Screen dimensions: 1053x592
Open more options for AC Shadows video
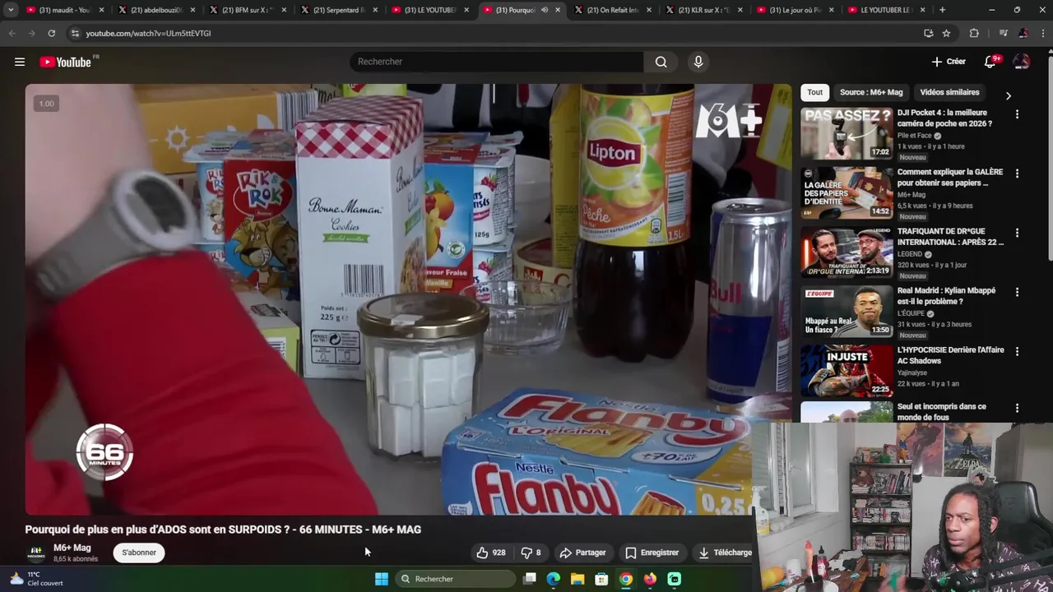pos(1017,351)
